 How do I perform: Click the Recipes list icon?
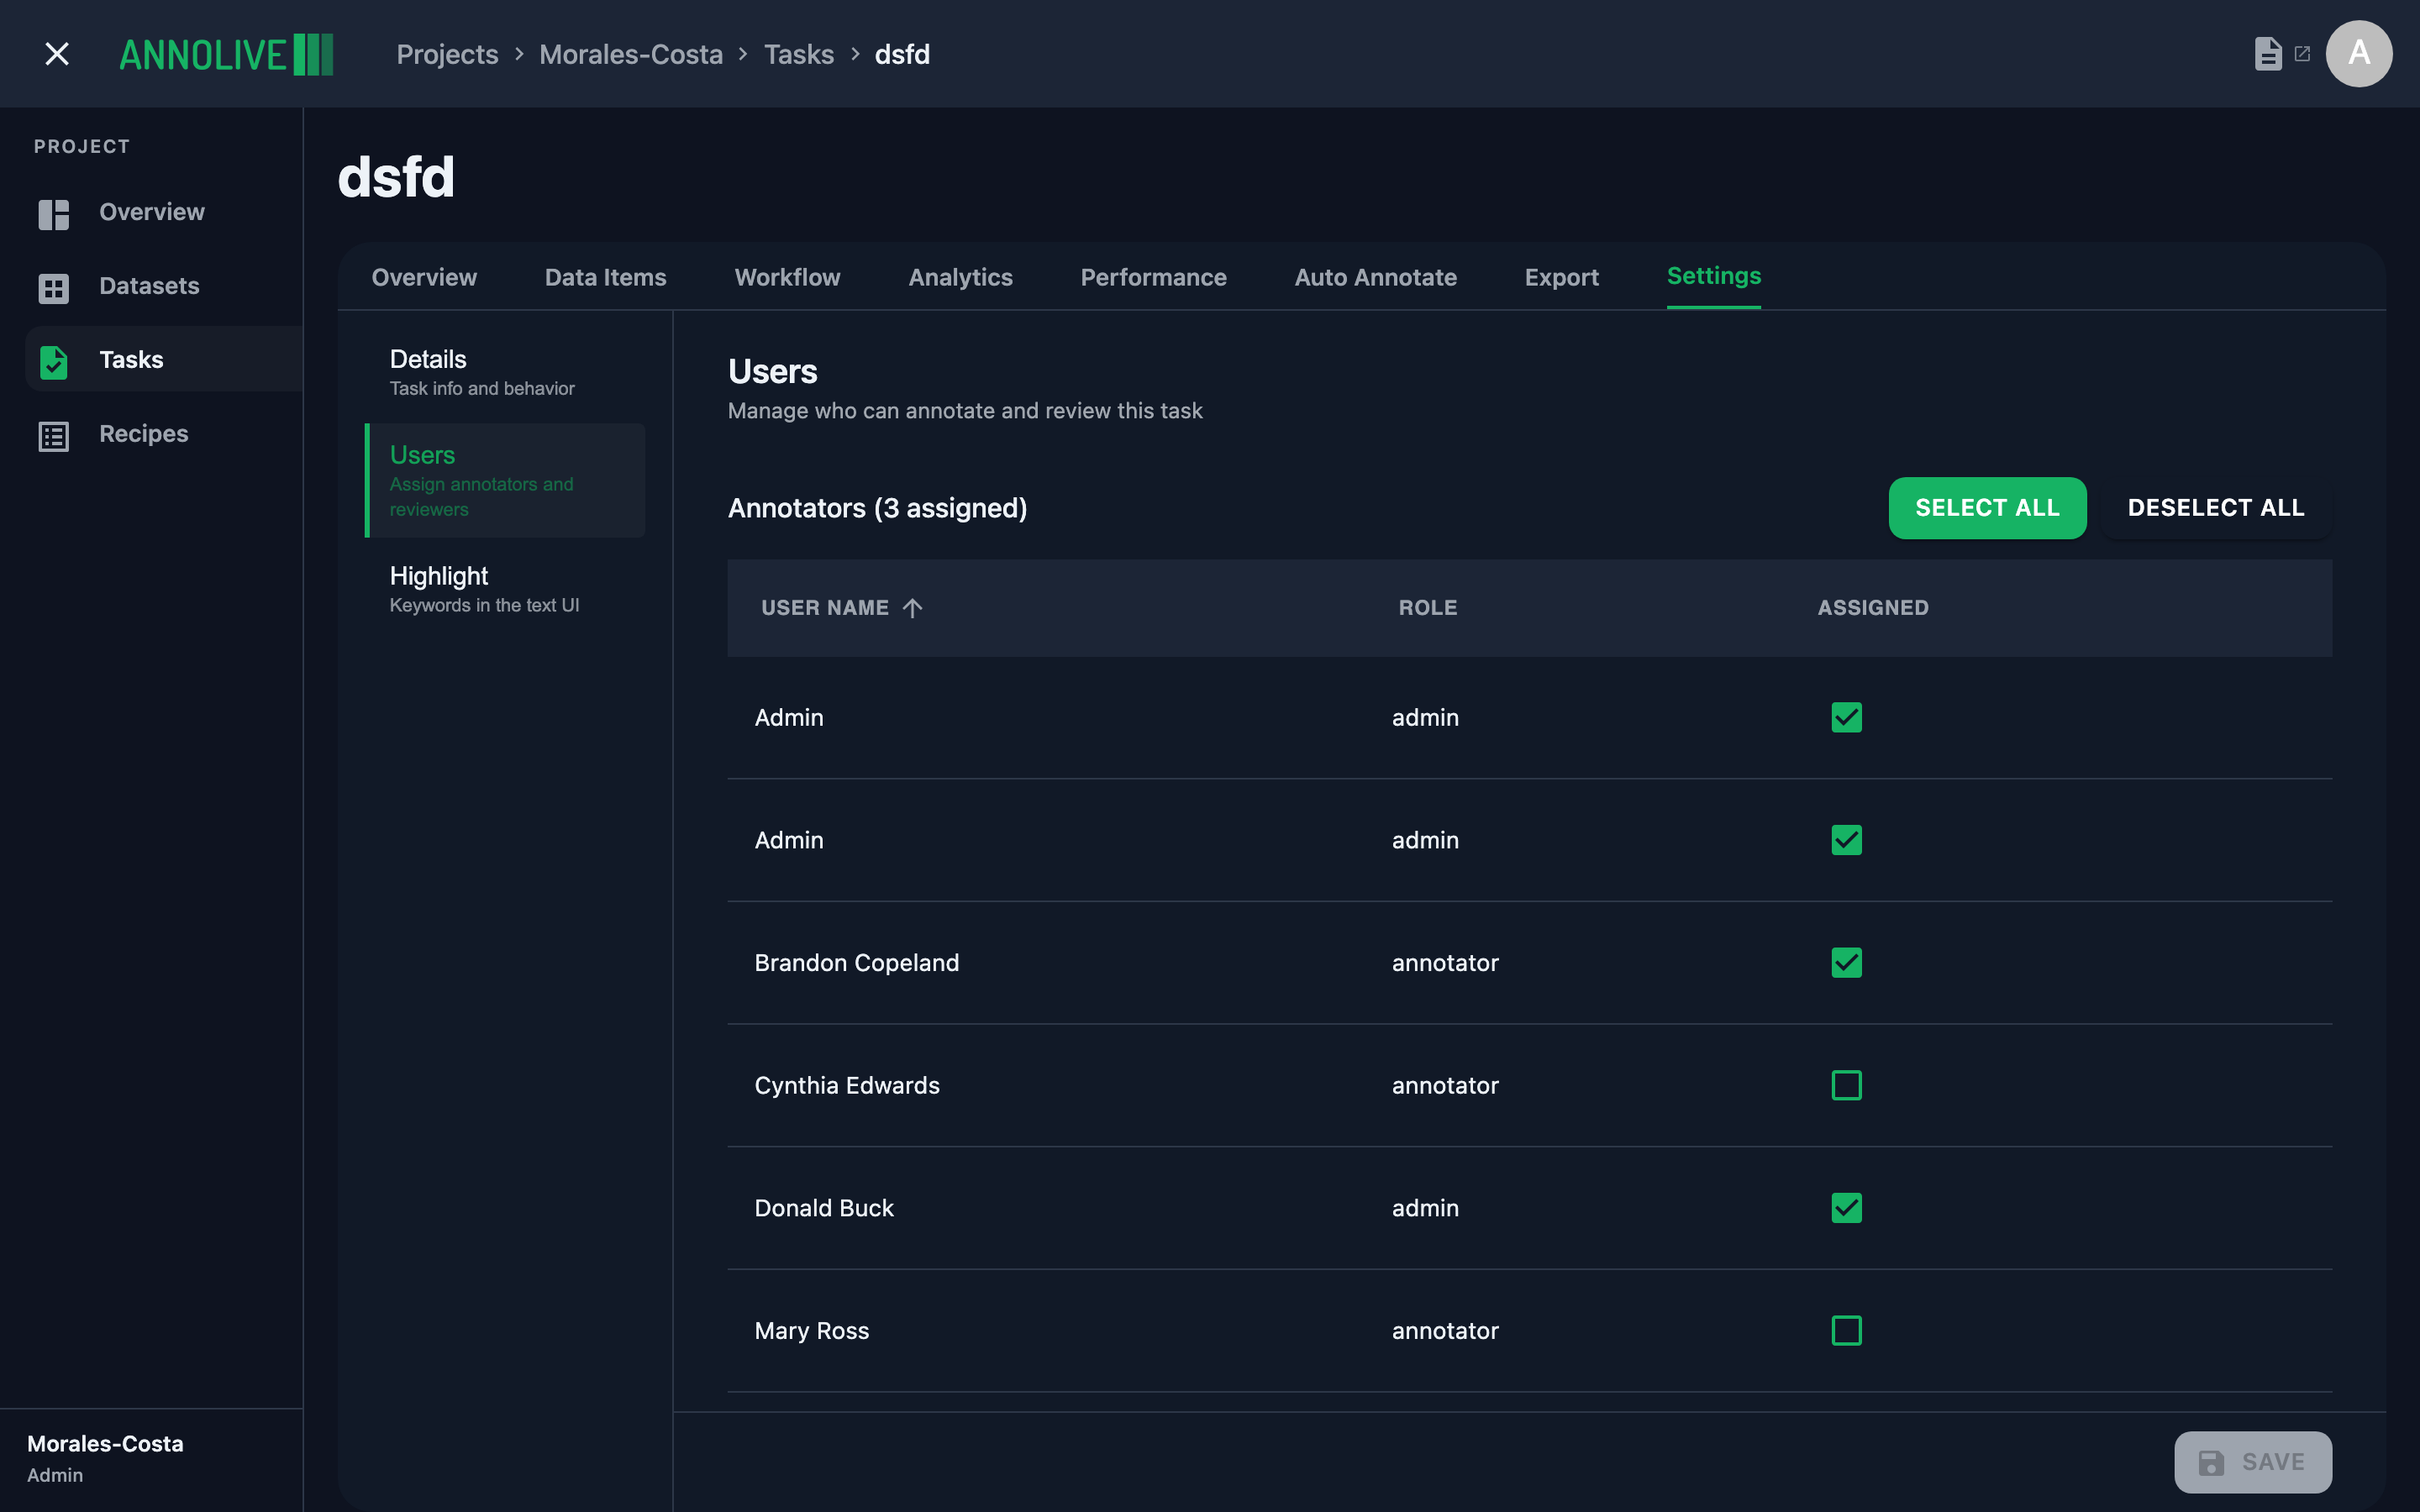(x=54, y=436)
